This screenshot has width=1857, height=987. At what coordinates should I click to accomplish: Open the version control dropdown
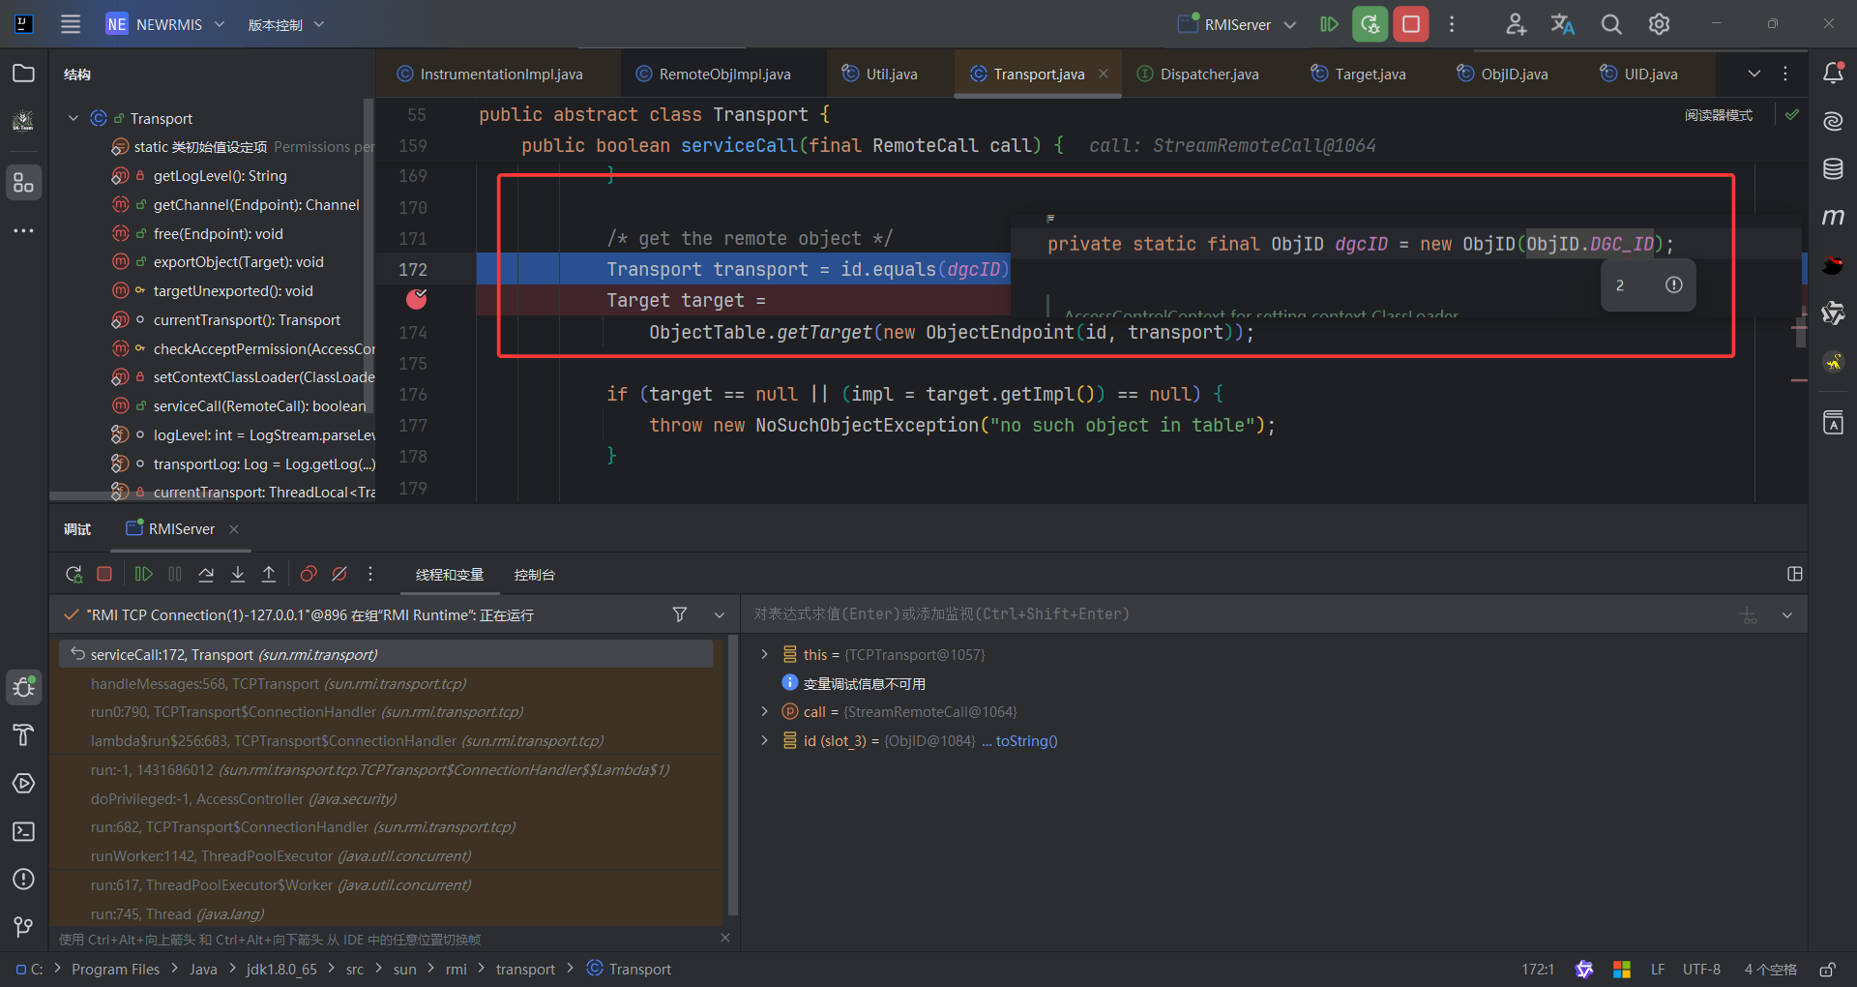click(285, 24)
